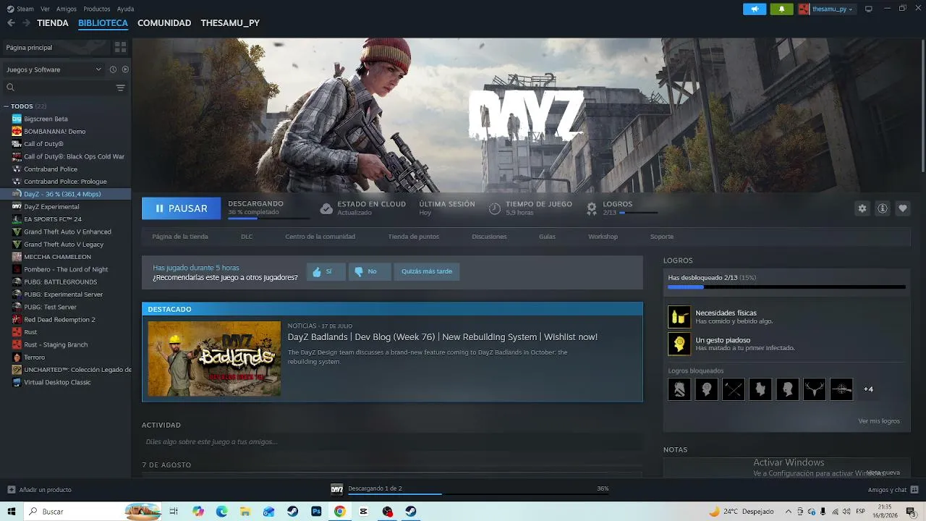Go back with the navigation arrow

[x=11, y=23]
